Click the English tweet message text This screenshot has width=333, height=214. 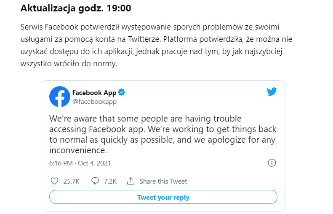163,134
